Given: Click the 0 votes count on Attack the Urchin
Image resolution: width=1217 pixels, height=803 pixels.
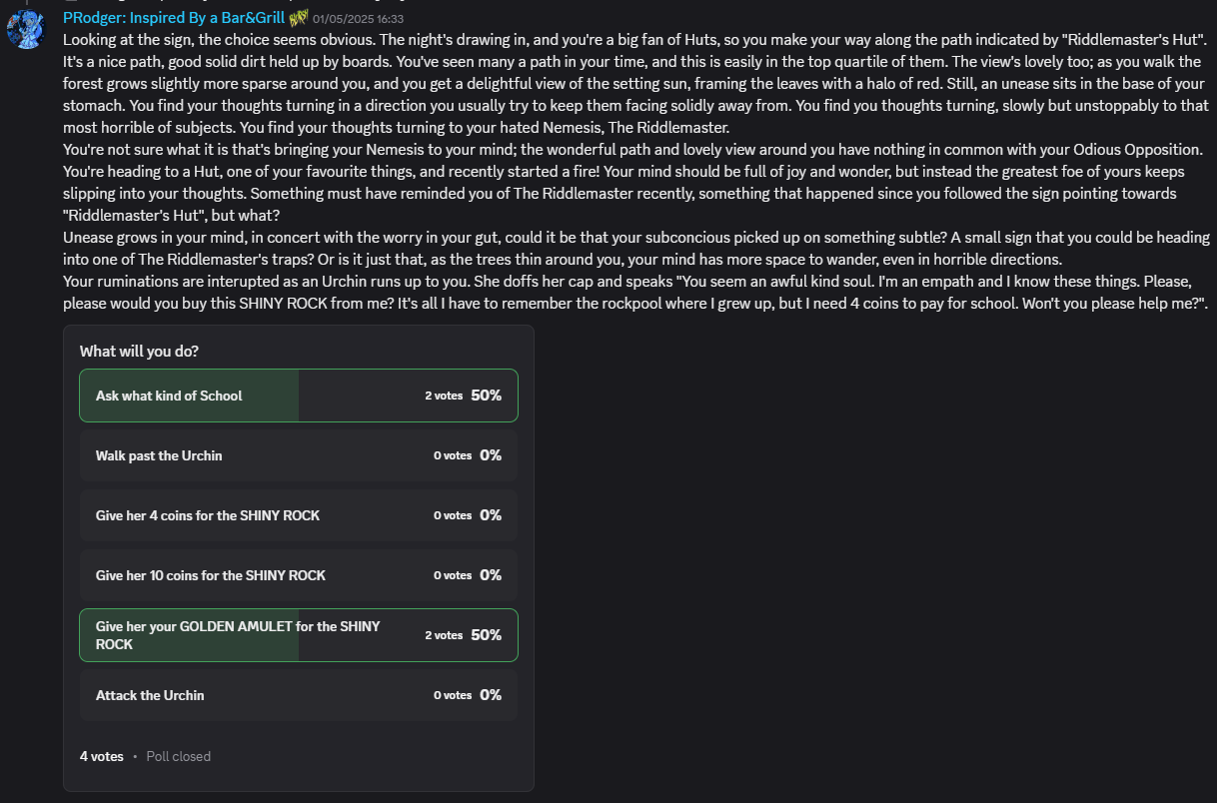Looking at the screenshot, I should click(x=453, y=695).
